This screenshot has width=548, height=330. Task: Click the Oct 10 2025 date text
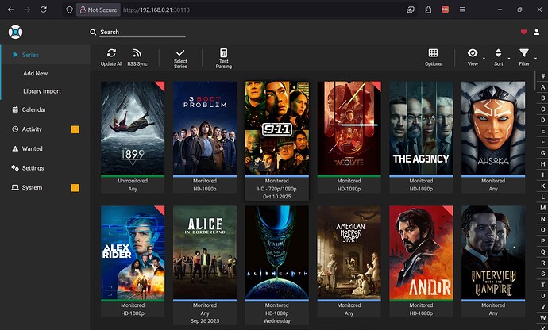point(277,197)
